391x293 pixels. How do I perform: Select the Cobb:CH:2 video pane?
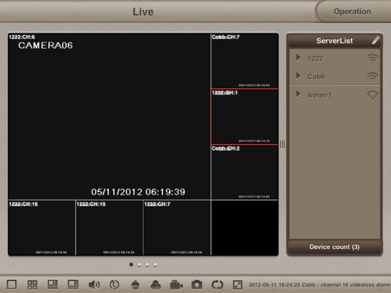244,173
